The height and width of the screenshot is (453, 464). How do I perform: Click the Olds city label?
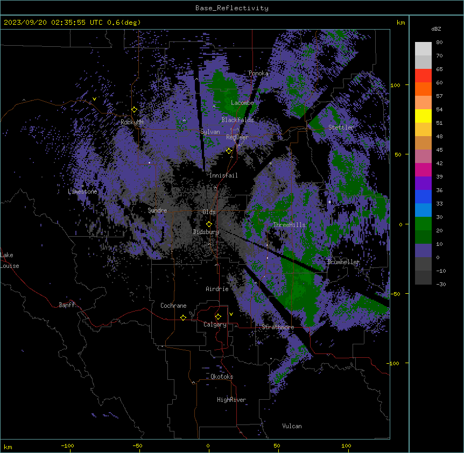[209, 212]
